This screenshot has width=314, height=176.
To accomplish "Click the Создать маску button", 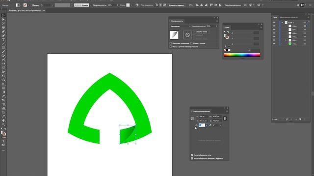I will tap(201, 32).
